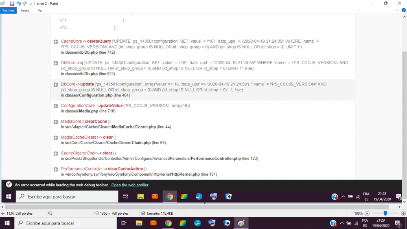This screenshot has height=229, width=407.
Task: Click the vertical scrollbar down arrow
Action: click(405, 202)
